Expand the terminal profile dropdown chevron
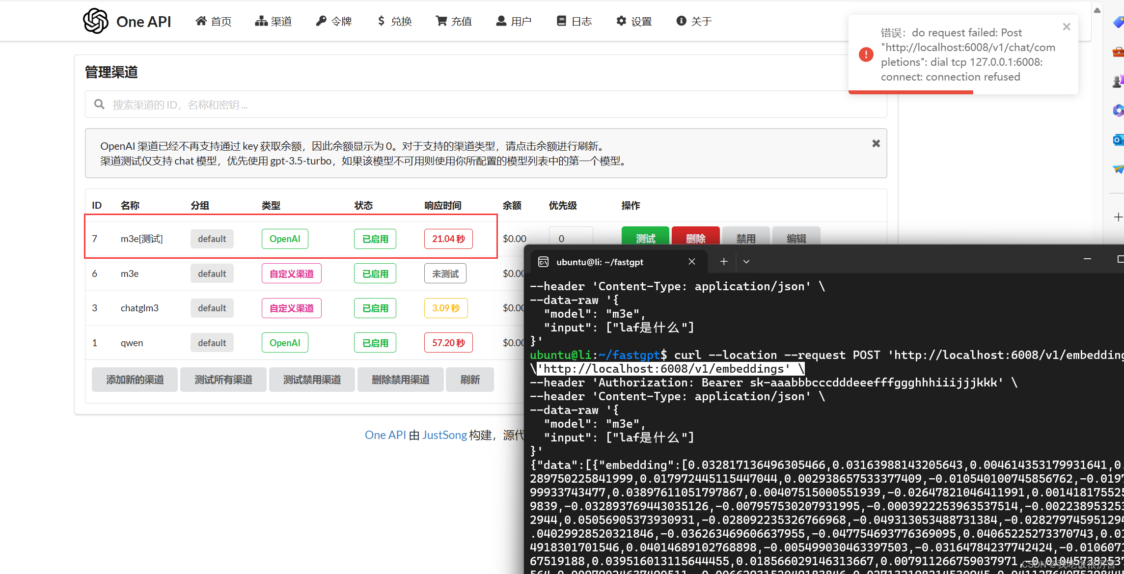The image size is (1124, 574). [746, 262]
